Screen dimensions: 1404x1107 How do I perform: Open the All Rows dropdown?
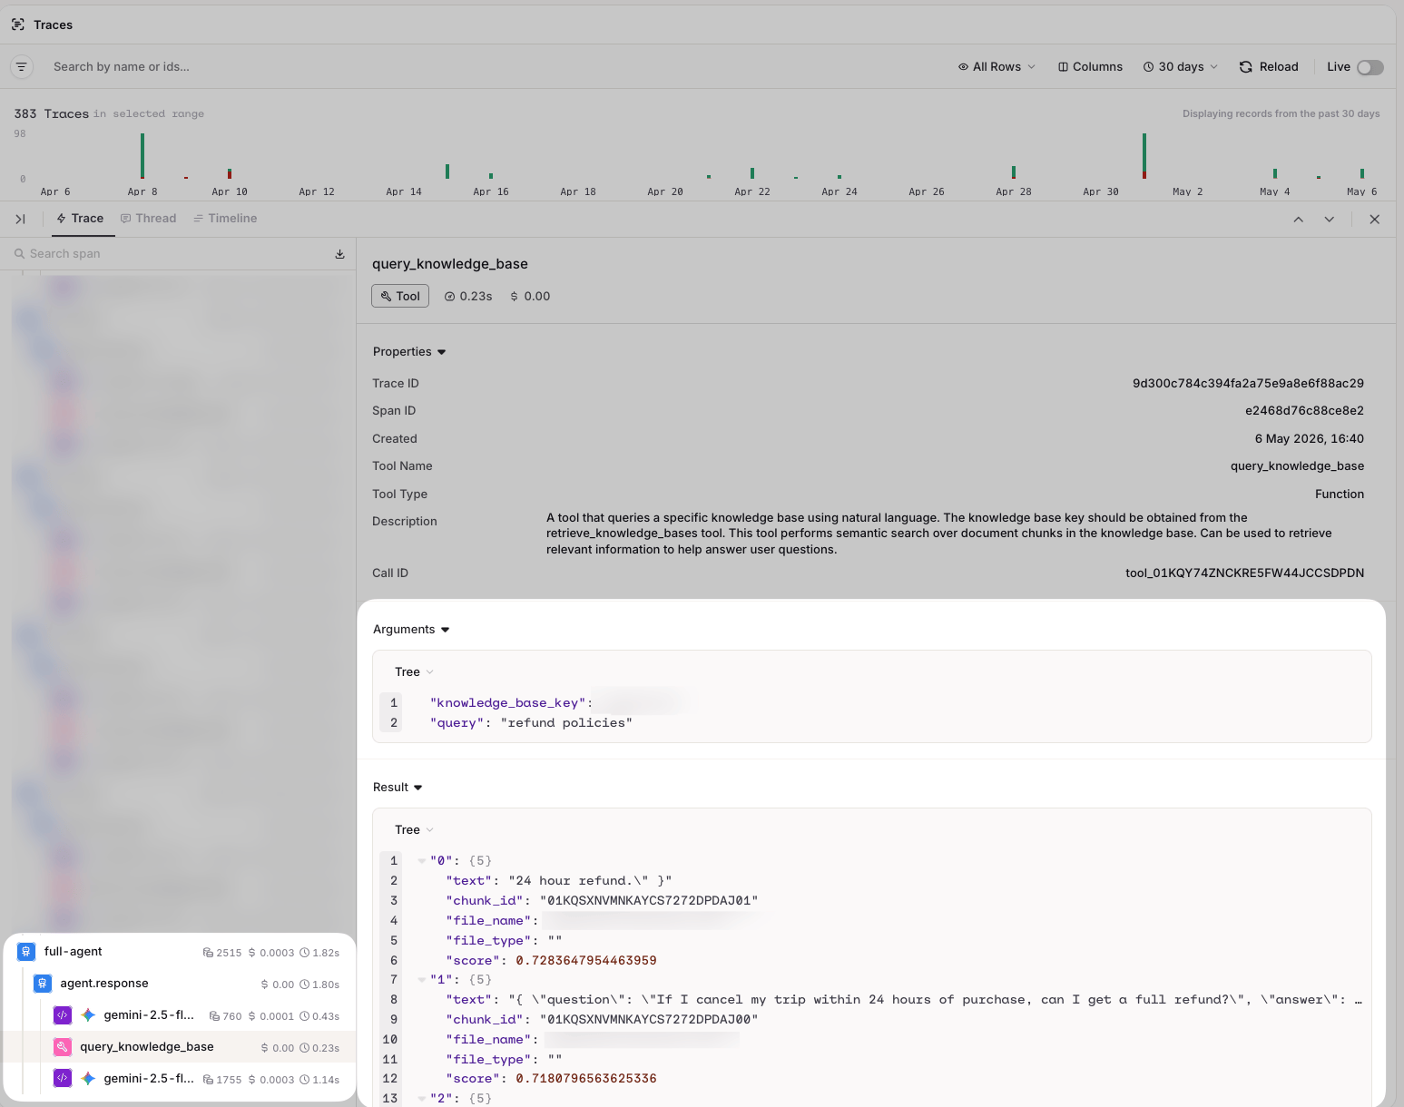point(997,67)
